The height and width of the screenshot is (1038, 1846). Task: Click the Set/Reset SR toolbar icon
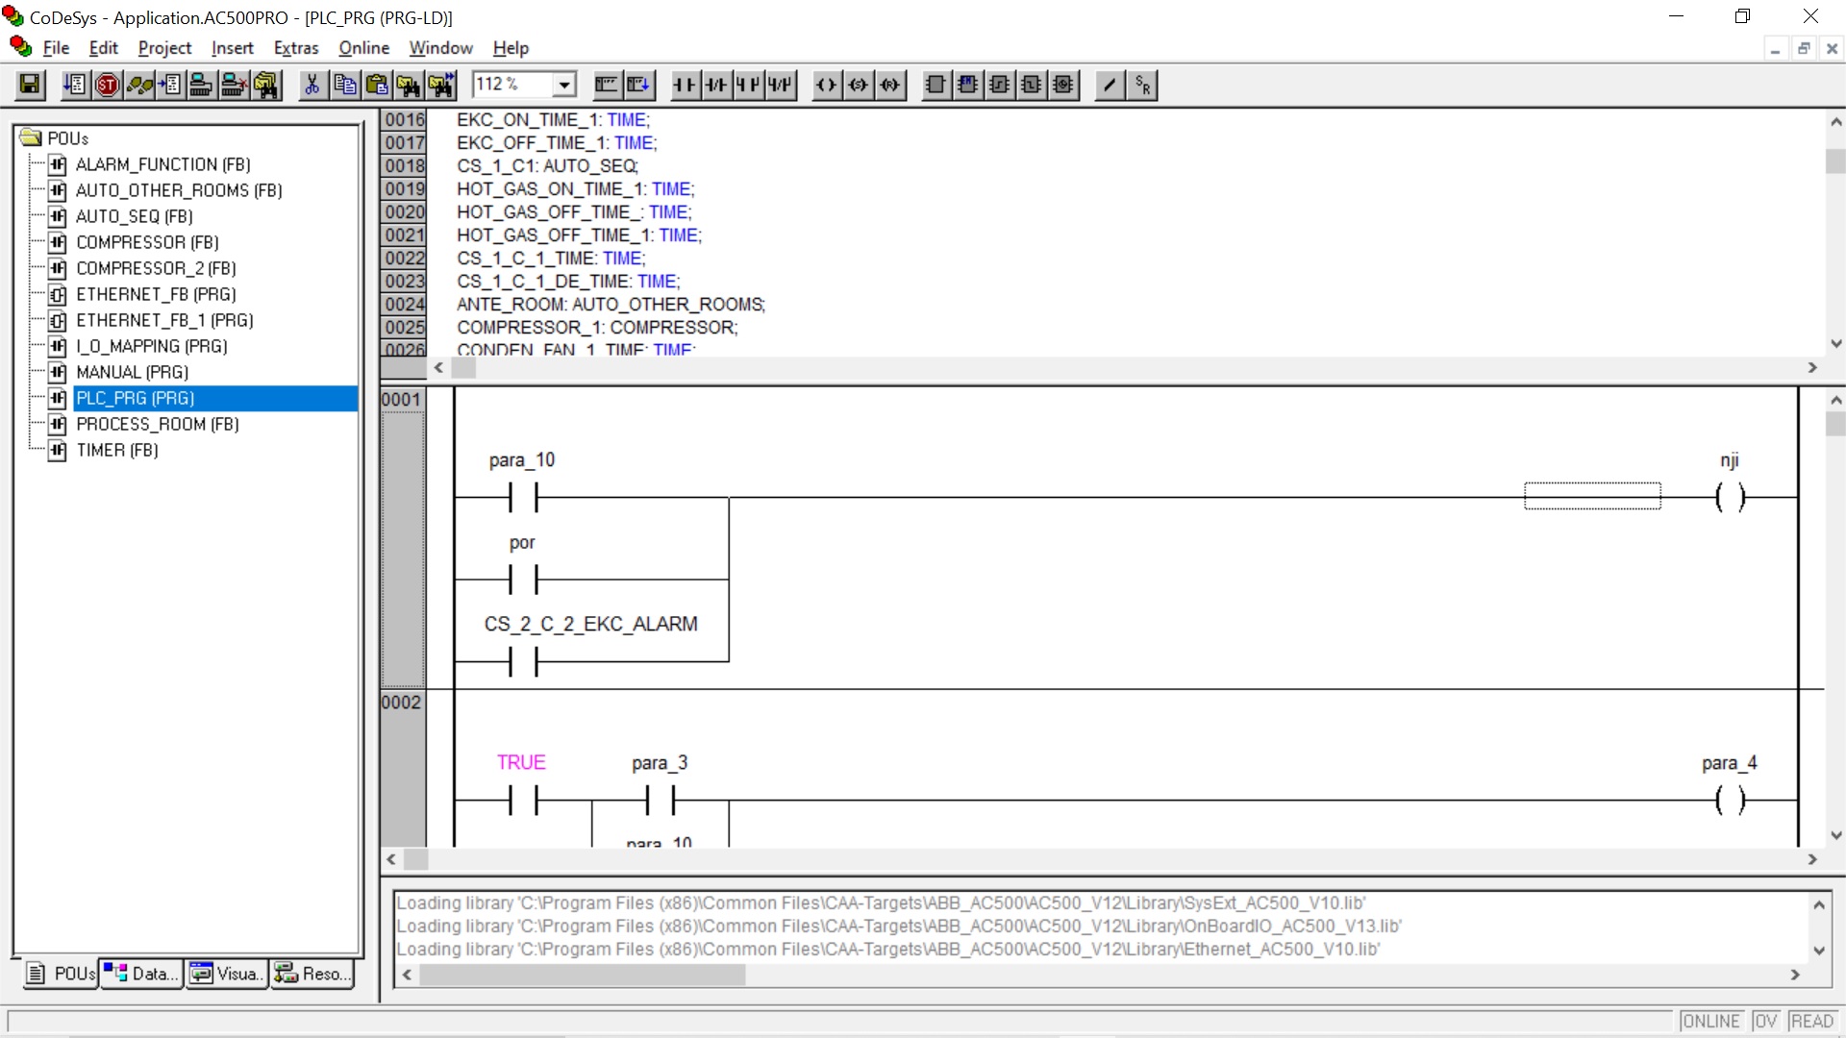(1141, 86)
